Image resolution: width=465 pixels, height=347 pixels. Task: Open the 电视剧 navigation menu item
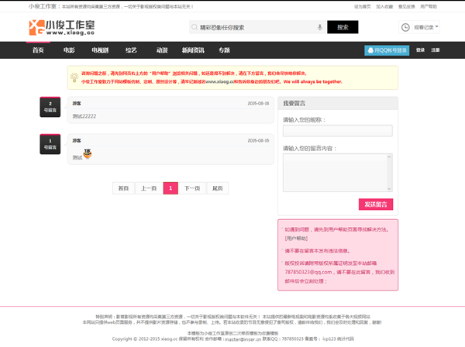coord(100,50)
